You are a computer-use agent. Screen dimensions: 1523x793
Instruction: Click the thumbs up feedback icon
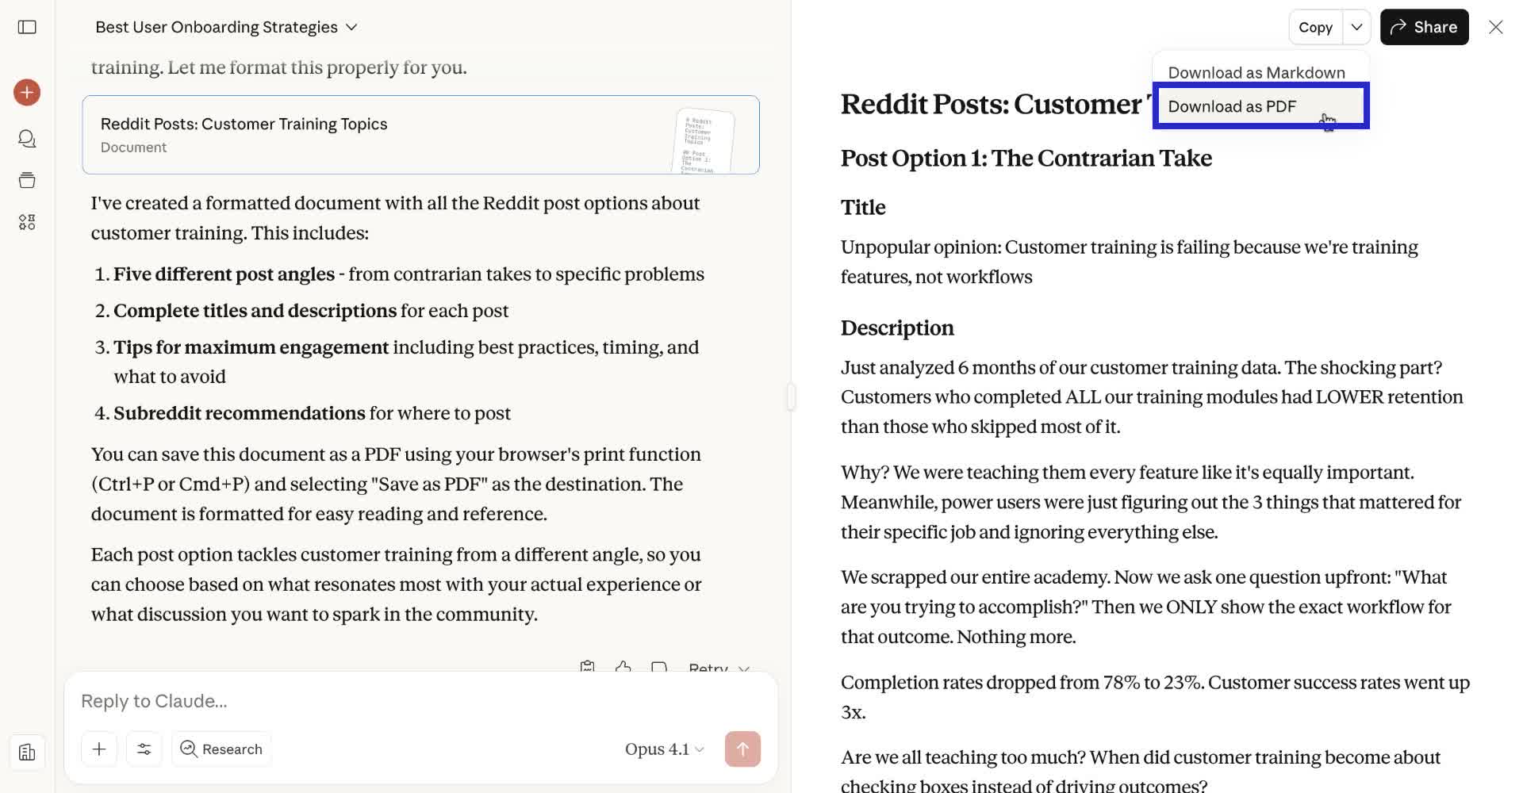point(623,668)
